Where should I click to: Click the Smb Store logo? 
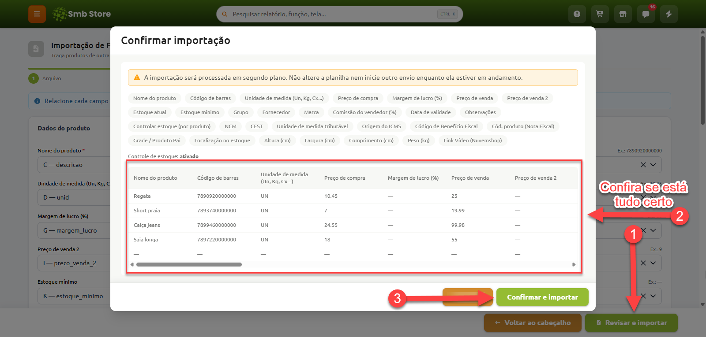click(x=82, y=14)
